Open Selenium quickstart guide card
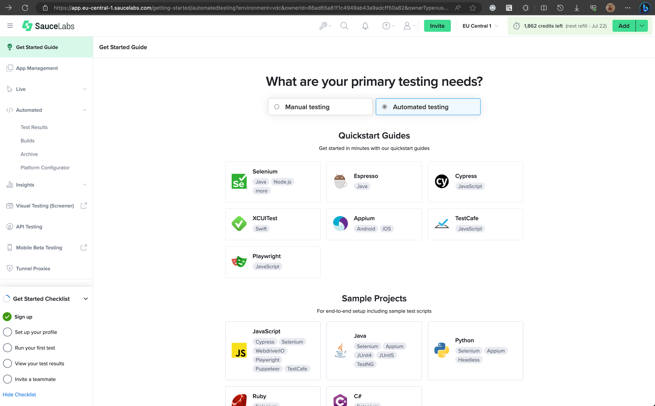 click(273, 182)
